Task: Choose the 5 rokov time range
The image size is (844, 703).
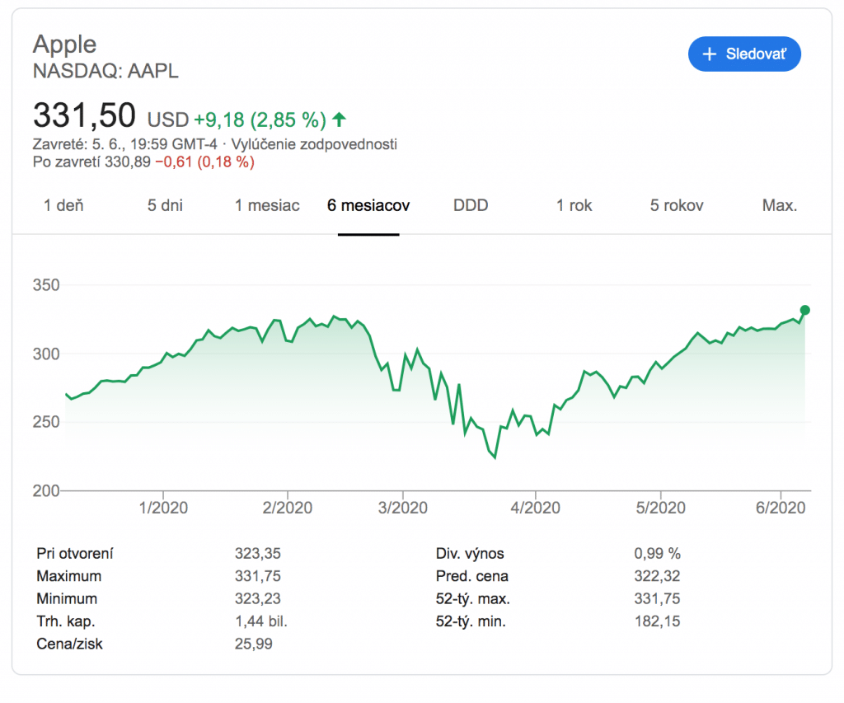Action: 677,205
